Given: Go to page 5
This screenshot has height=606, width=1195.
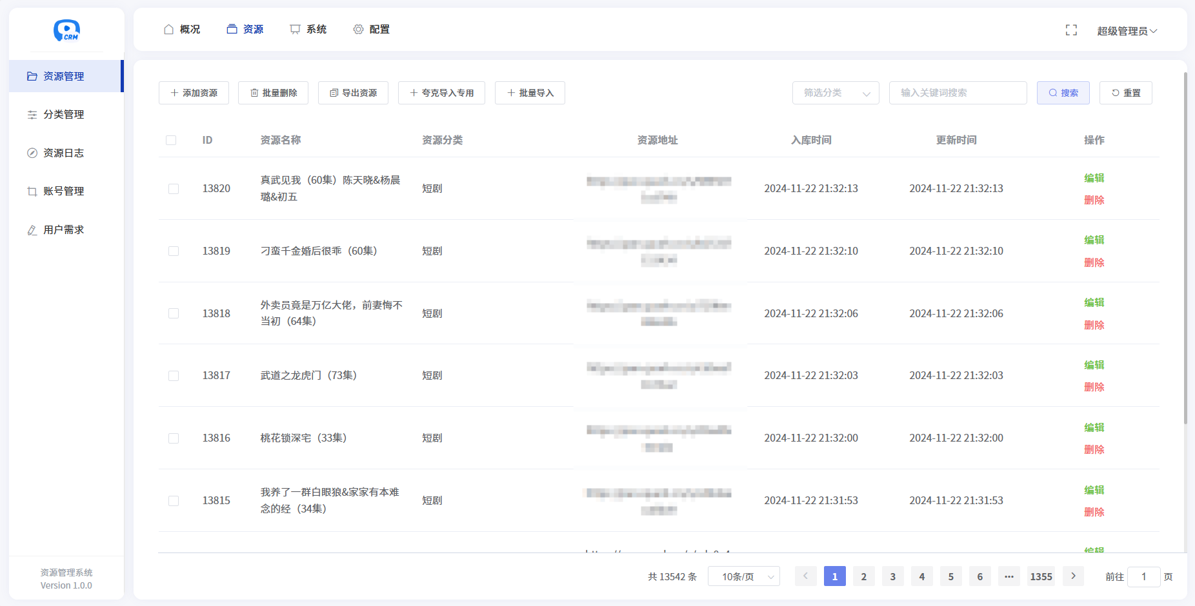Looking at the screenshot, I should 951,576.
